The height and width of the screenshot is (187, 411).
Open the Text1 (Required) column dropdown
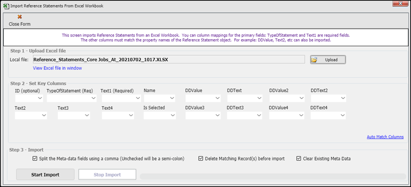coord(121,98)
